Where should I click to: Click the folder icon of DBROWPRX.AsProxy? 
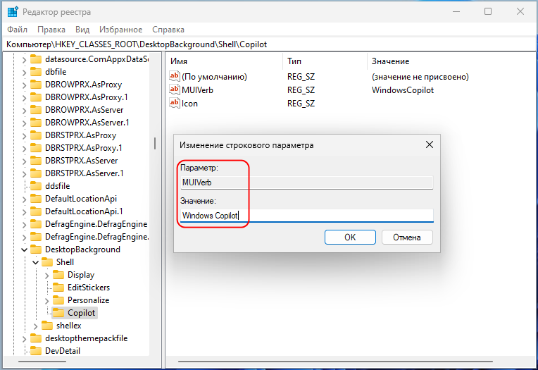36,85
